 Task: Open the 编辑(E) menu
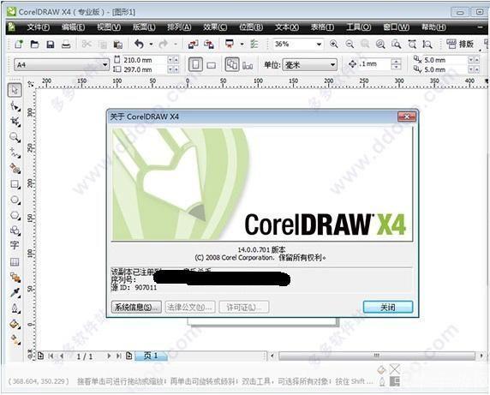73,27
